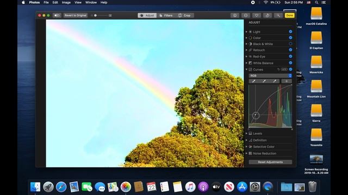348x195 pixels.
Task: Switch to the Adjust tab
Action: tap(147, 15)
